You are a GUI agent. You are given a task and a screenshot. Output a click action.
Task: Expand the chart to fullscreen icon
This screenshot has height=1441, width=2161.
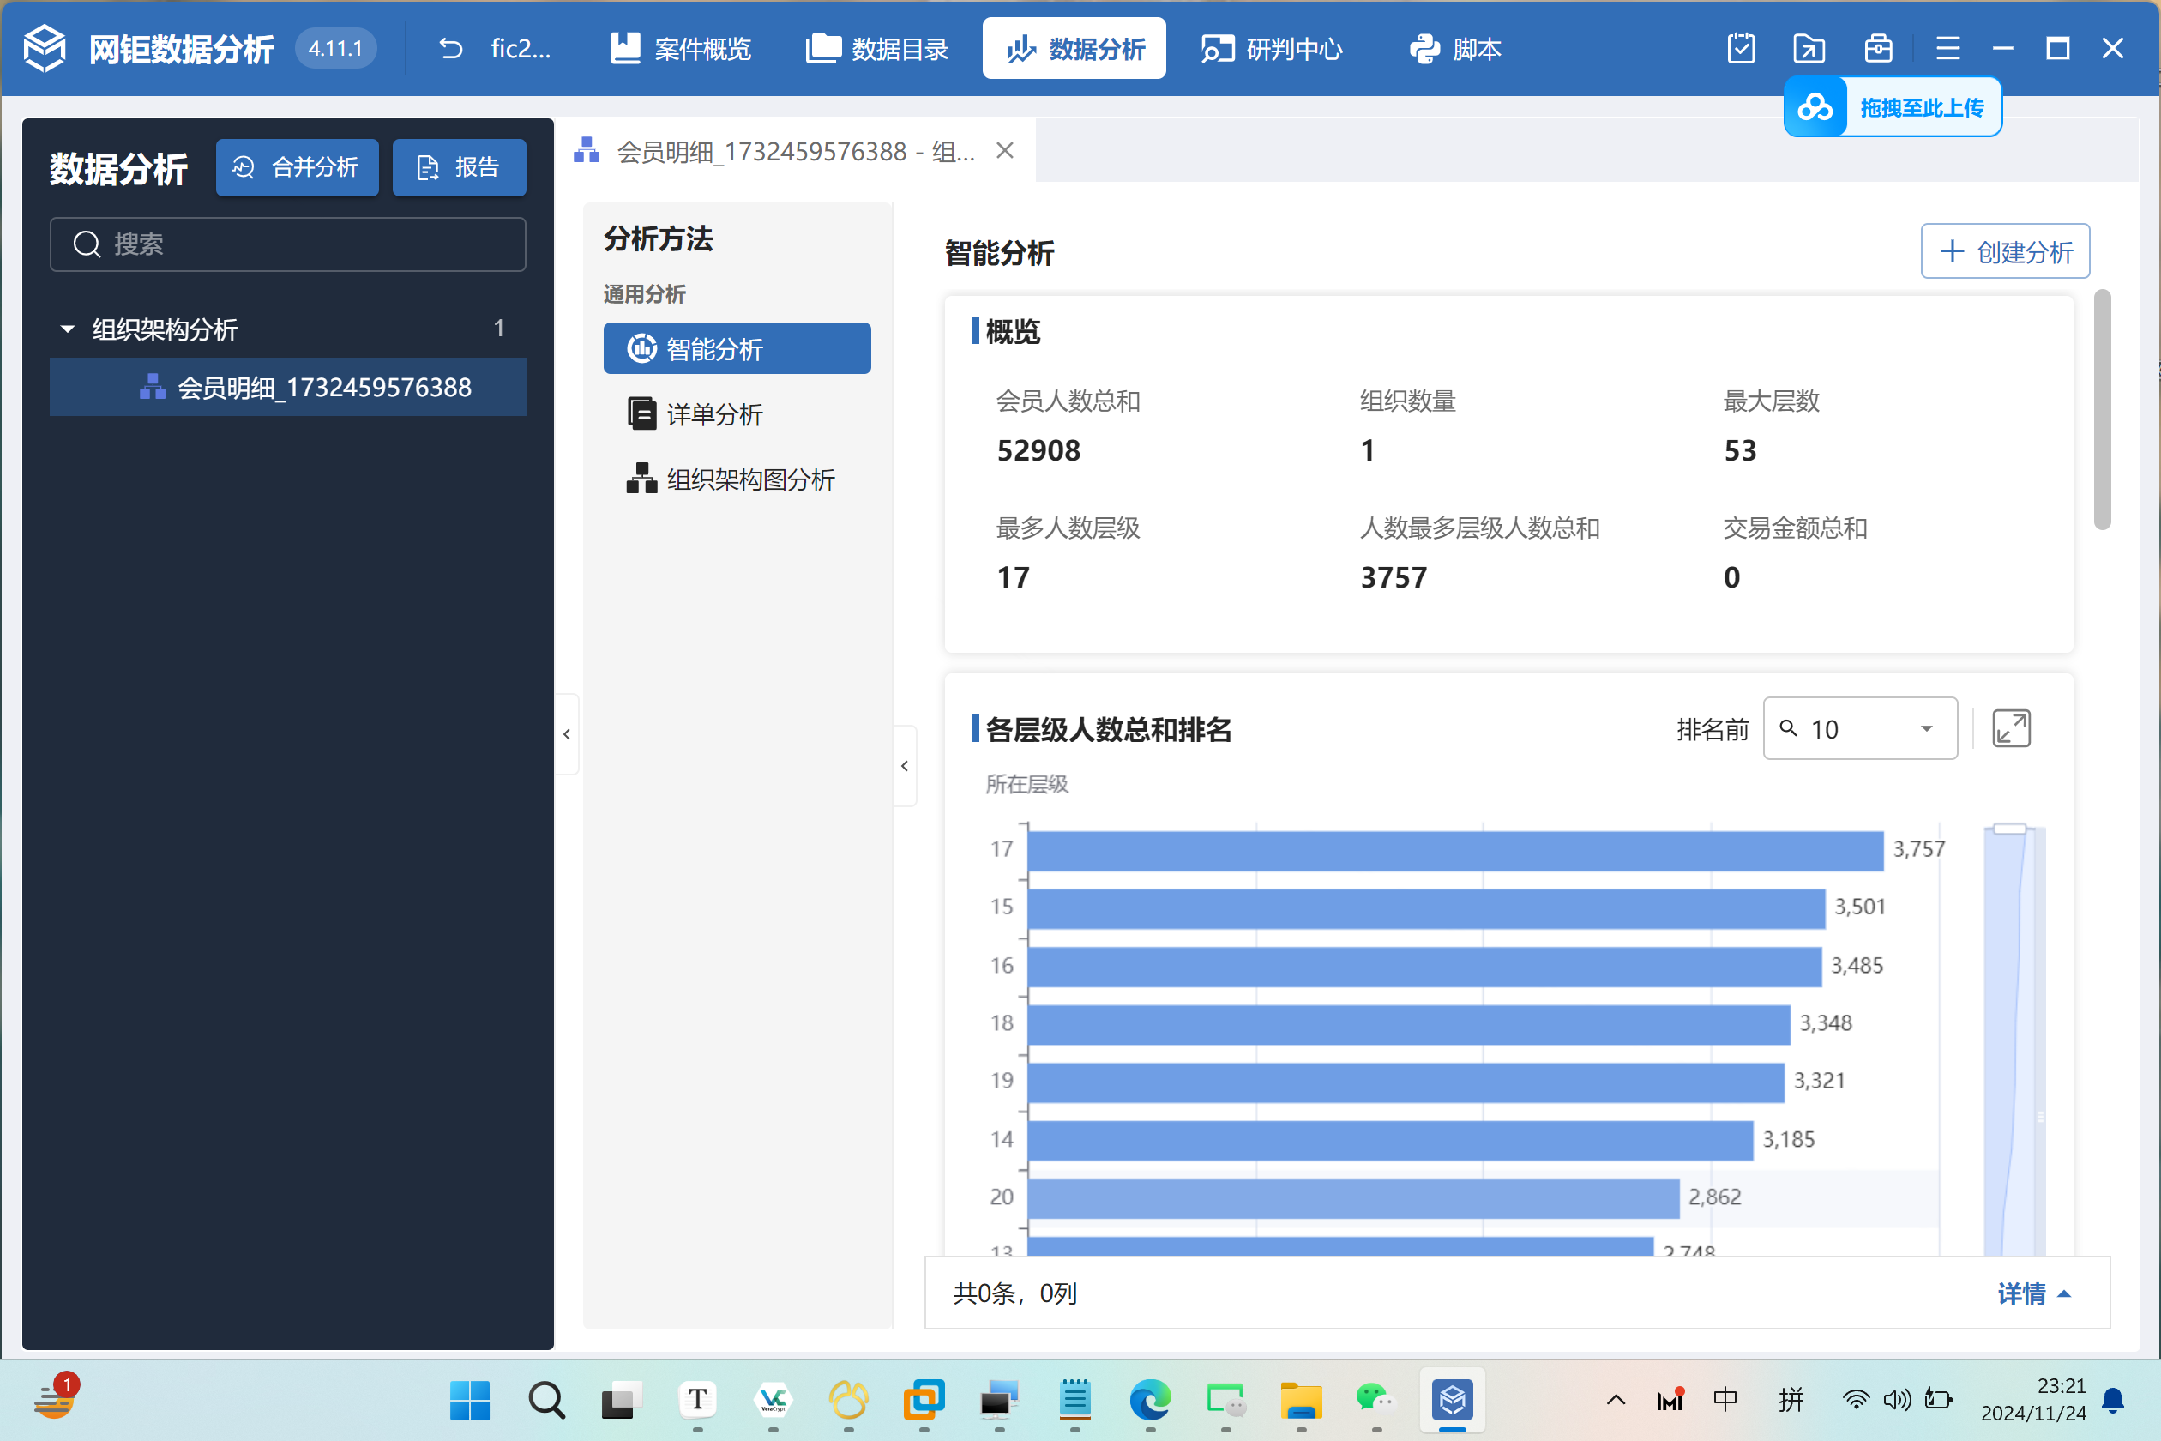click(x=2011, y=729)
